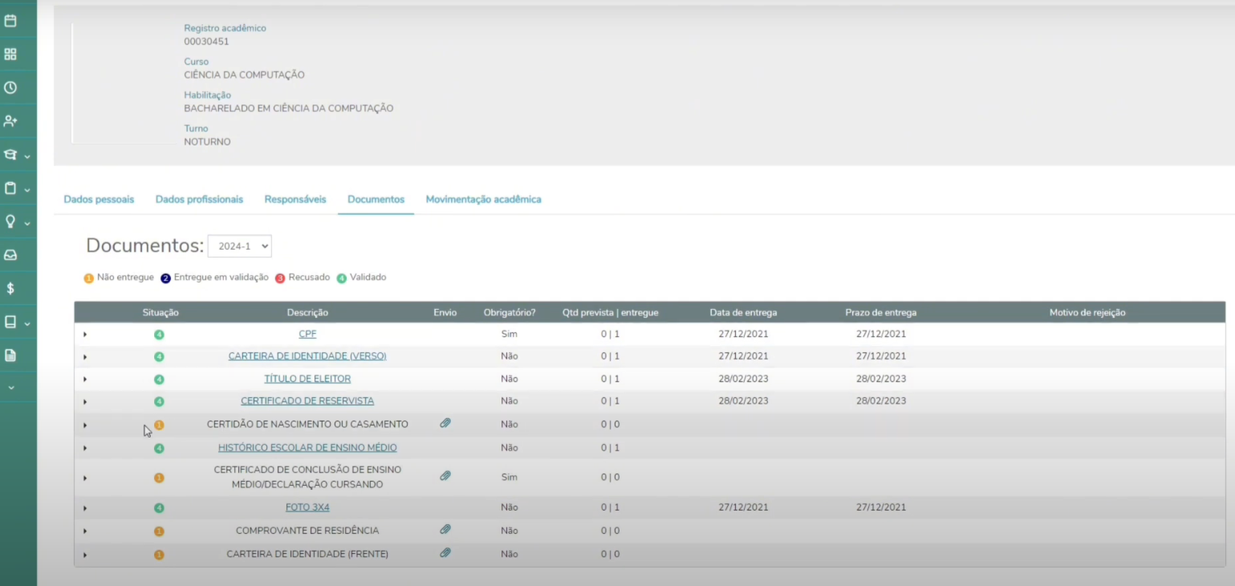The height and width of the screenshot is (586, 1235).
Task: Expand the CPF document row
Action: tap(85, 334)
